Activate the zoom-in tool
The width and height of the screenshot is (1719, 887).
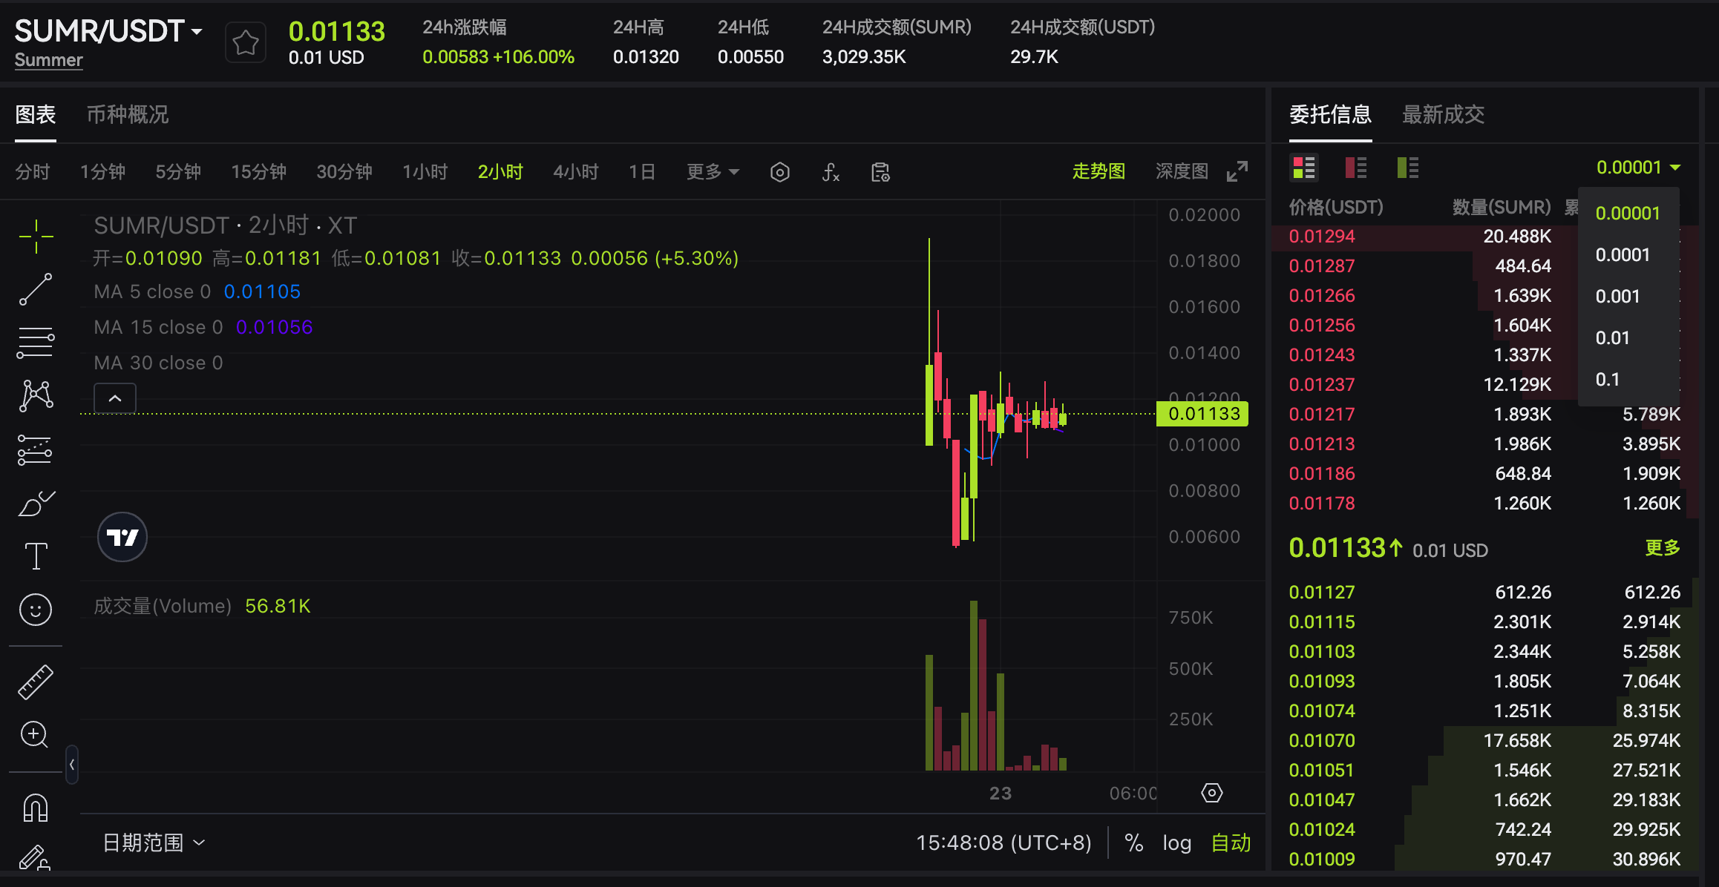(x=35, y=734)
